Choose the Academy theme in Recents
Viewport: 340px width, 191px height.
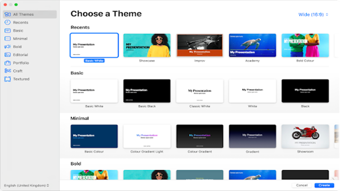(253, 45)
